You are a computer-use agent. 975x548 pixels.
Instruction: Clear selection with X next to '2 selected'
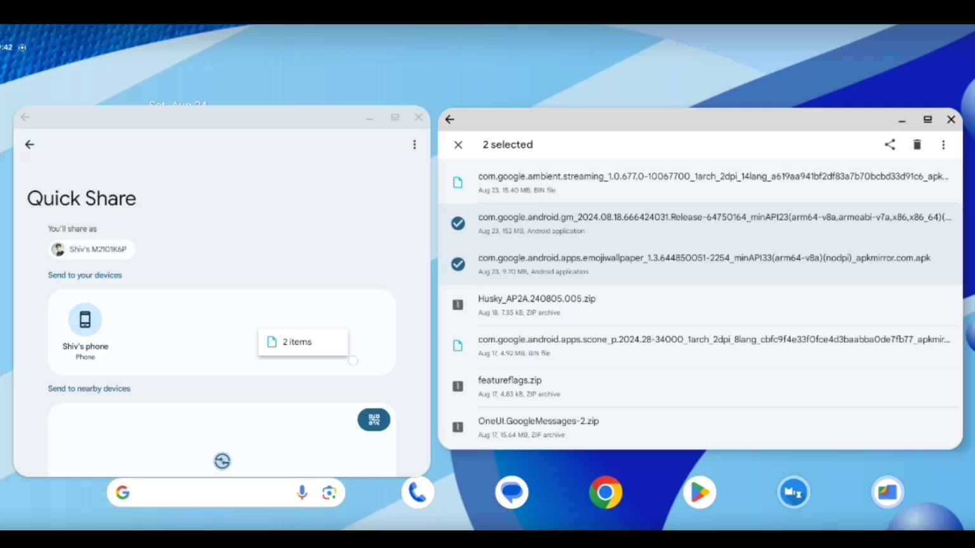(x=458, y=145)
